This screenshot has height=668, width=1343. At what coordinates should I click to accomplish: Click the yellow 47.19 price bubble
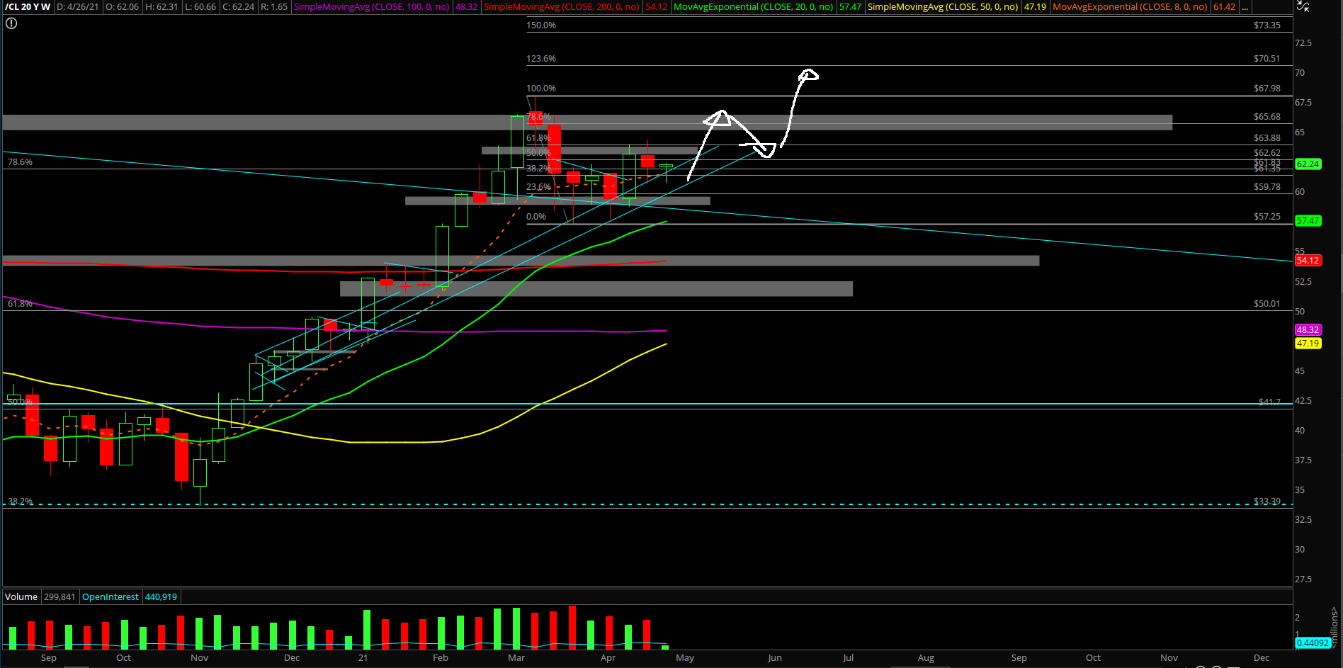pyautogui.click(x=1308, y=343)
